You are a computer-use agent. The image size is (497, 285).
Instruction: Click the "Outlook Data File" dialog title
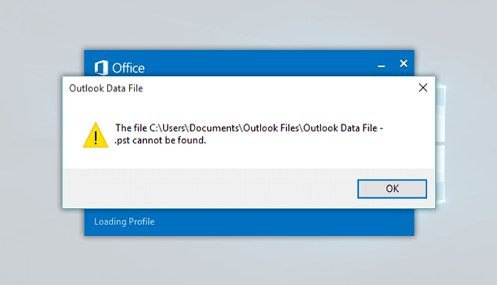106,89
